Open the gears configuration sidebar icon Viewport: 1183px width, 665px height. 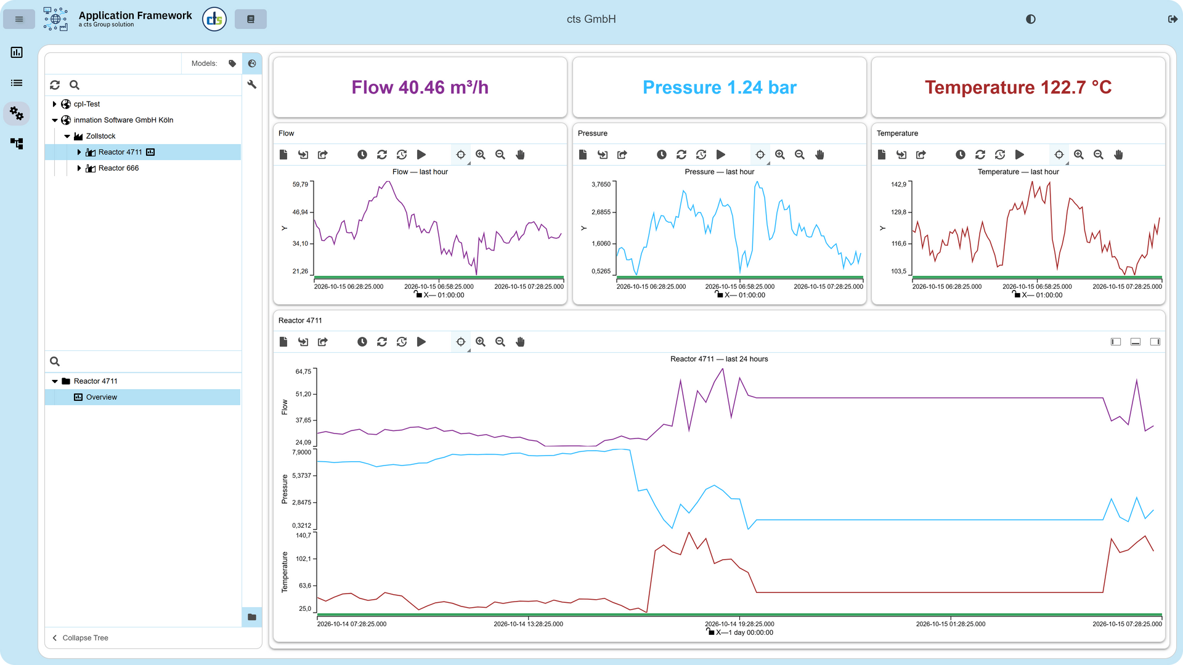click(17, 113)
